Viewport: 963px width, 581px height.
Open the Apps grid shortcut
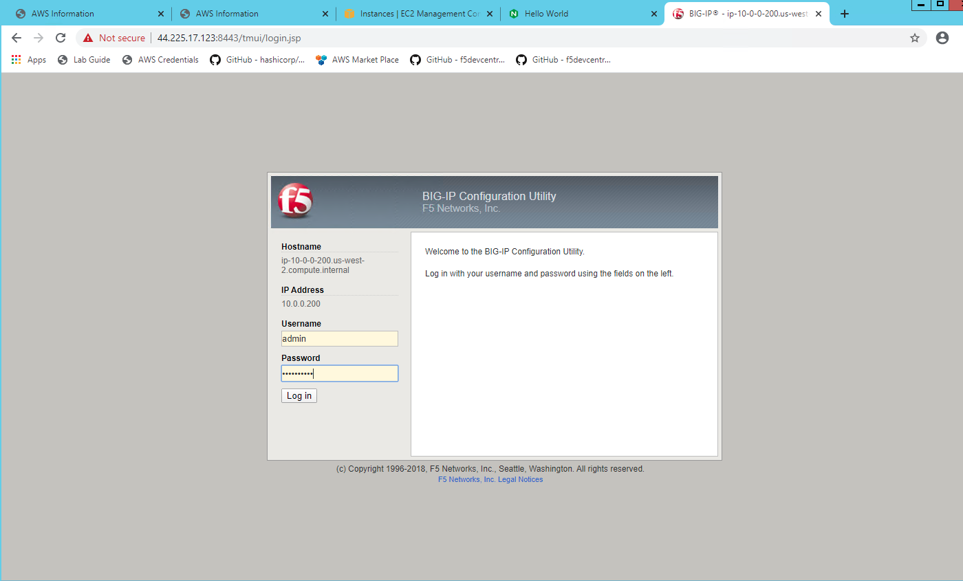29,60
